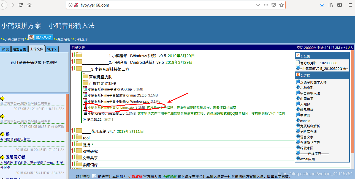Collapse 3.小鹤音形挂接第三方 folder arrows

(x=73, y=68)
